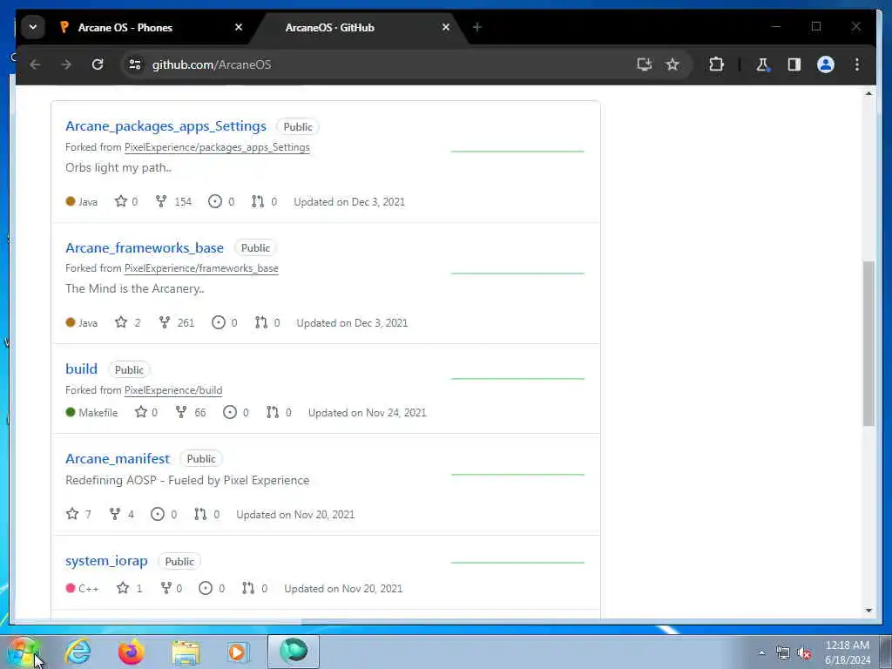Open Windows Explorer folder in taskbar
The width and height of the screenshot is (892, 669).
(x=186, y=652)
